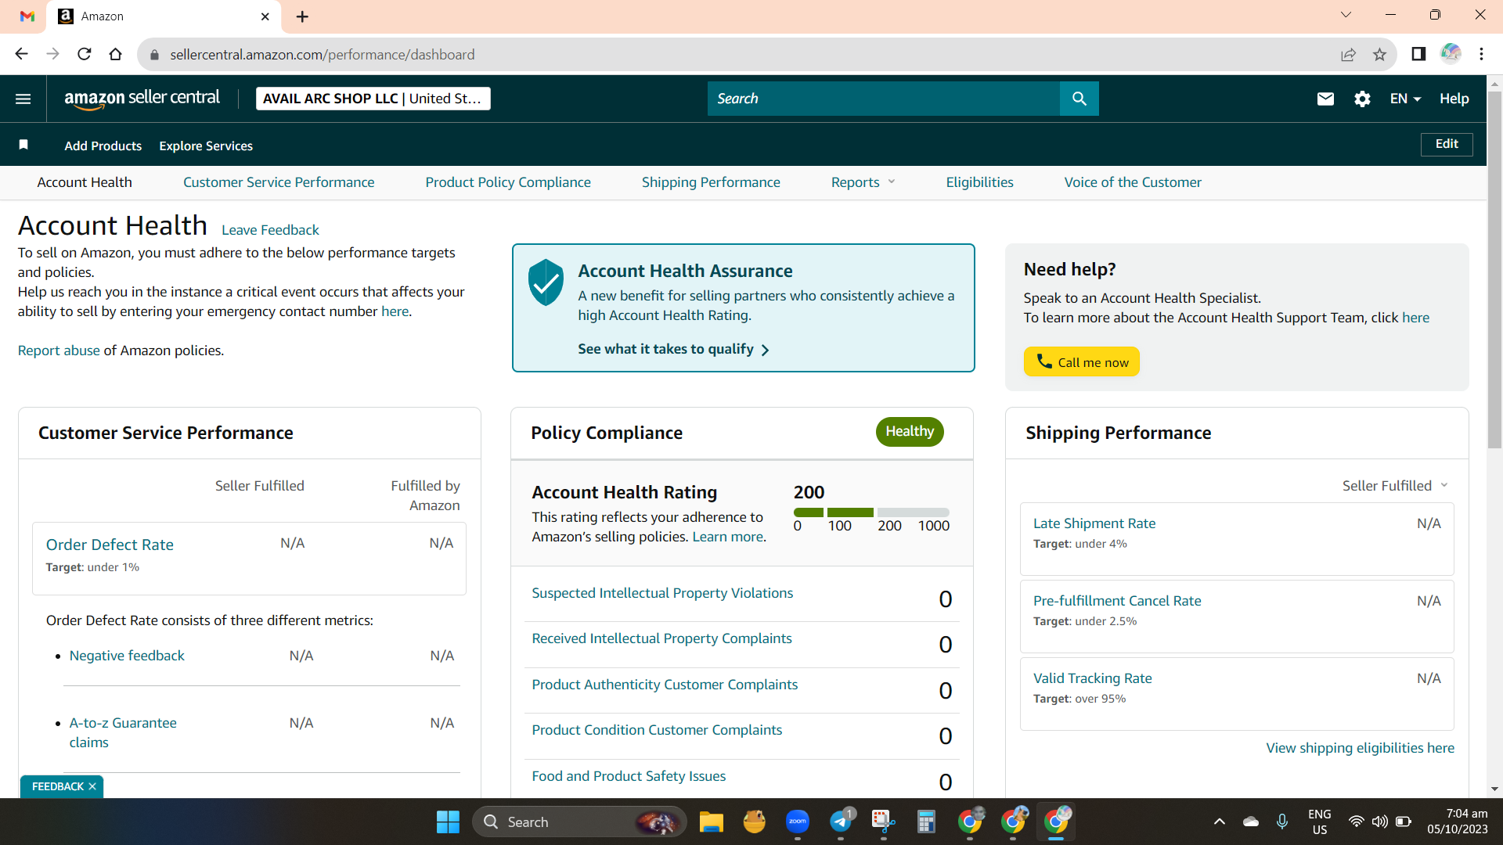Click the Healthy status badge
Viewport: 1503px width, 845px height.
pyautogui.click(x=910, y=432)
